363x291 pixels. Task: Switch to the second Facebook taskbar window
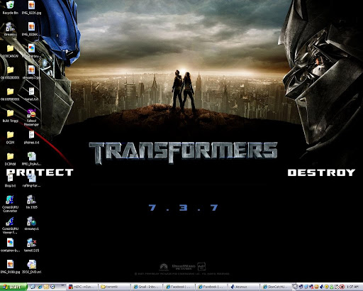pos(211,287)
